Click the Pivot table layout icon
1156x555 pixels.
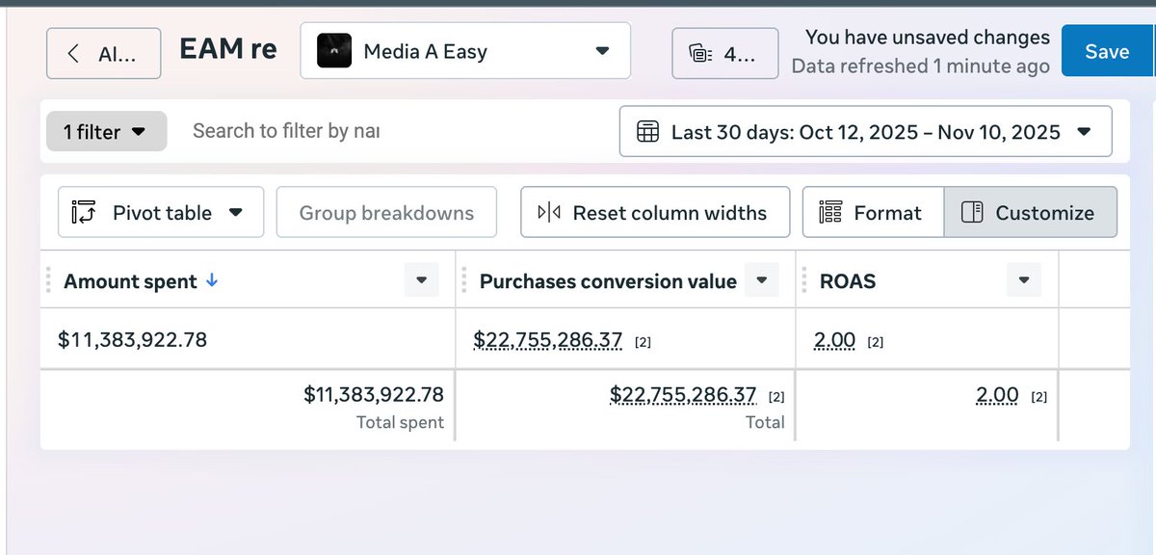coord(83,212)
